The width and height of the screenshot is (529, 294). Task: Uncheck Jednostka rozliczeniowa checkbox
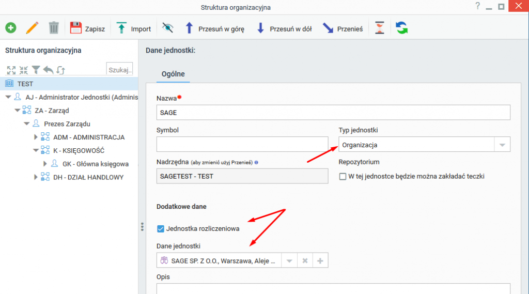pos(161,229)
